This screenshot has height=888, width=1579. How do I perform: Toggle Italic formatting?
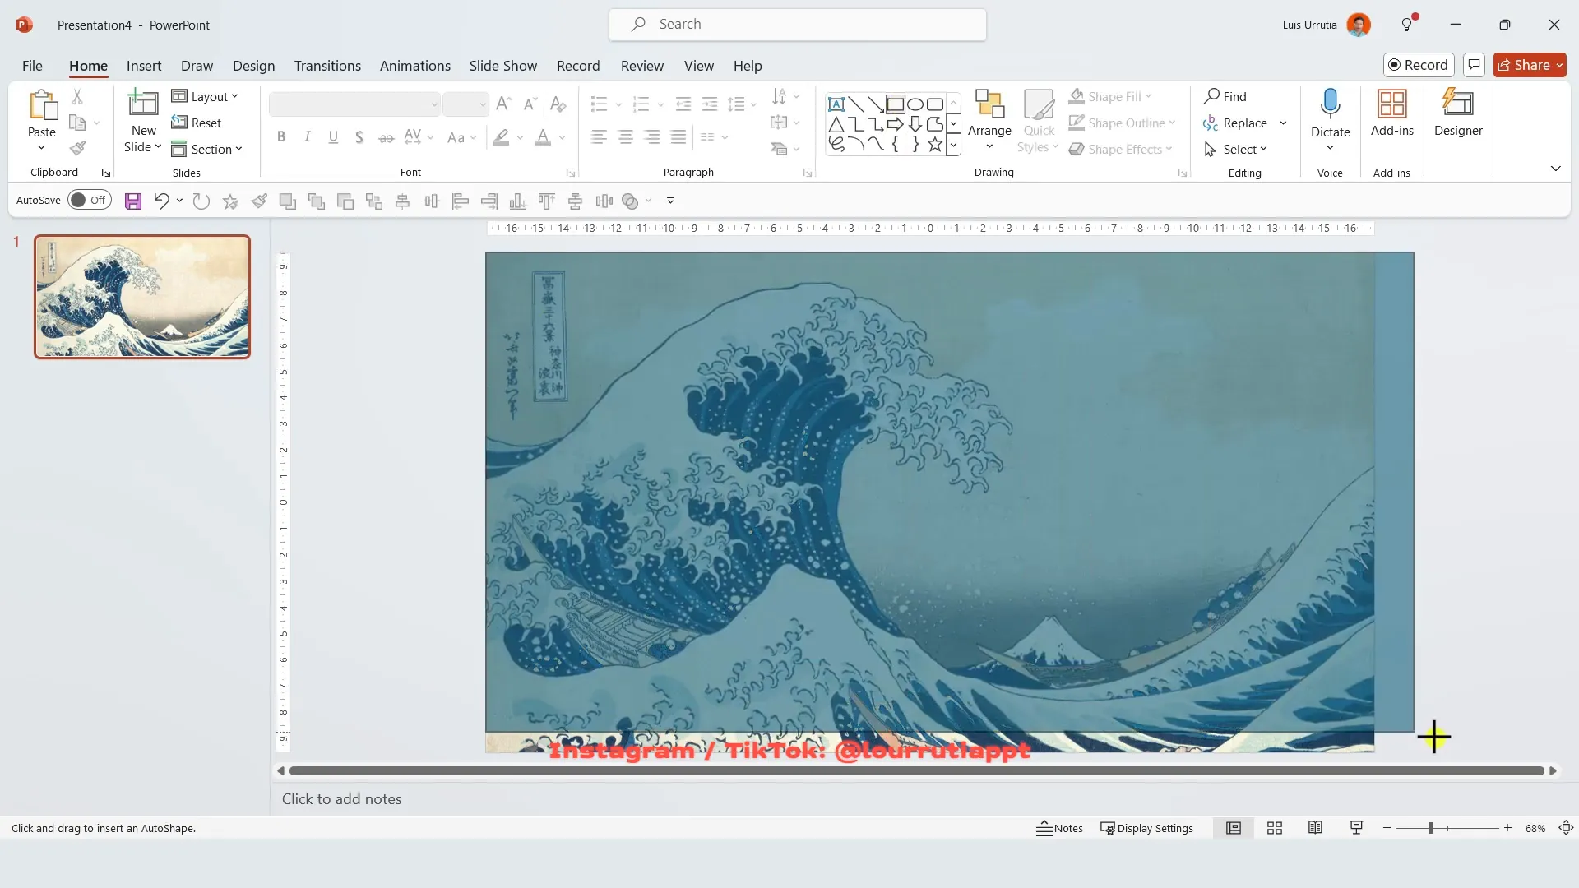(x=308, y=137)
